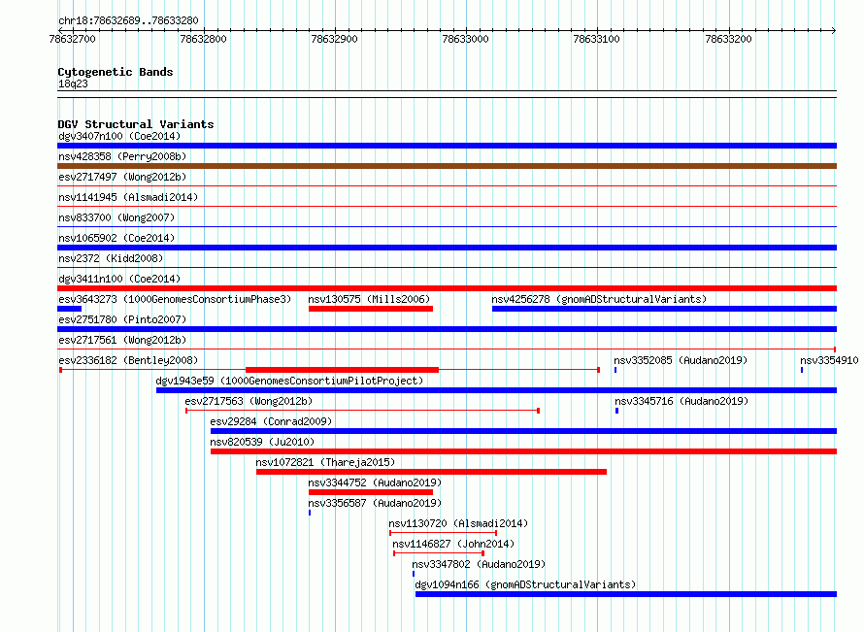Click nsv3345716 (Audano2019) label

tap(681, 401)
